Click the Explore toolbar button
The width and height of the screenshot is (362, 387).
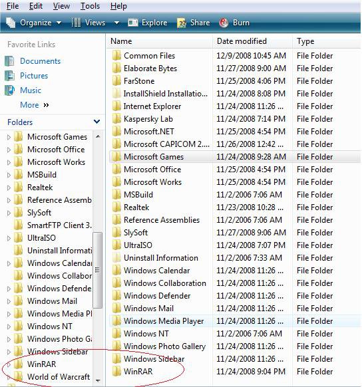(148, 23)
